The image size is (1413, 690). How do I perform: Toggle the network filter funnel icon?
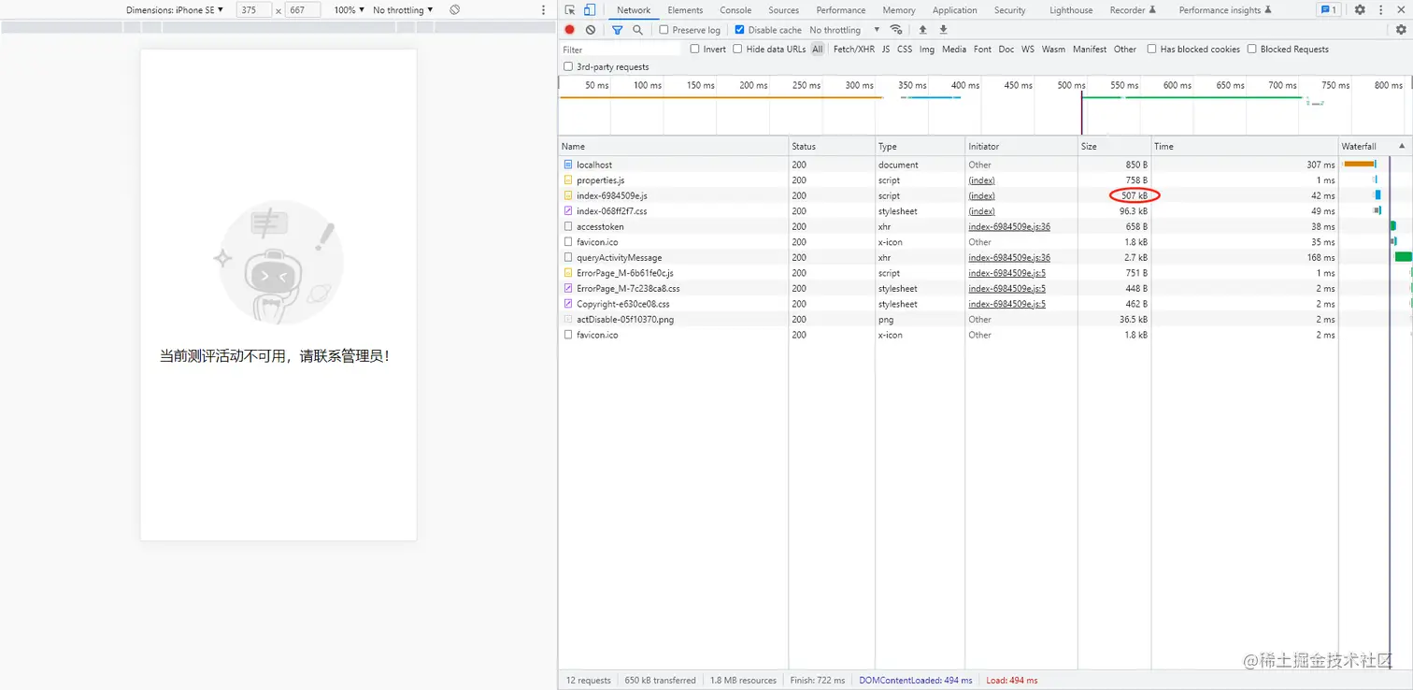[x=617, y=30]
